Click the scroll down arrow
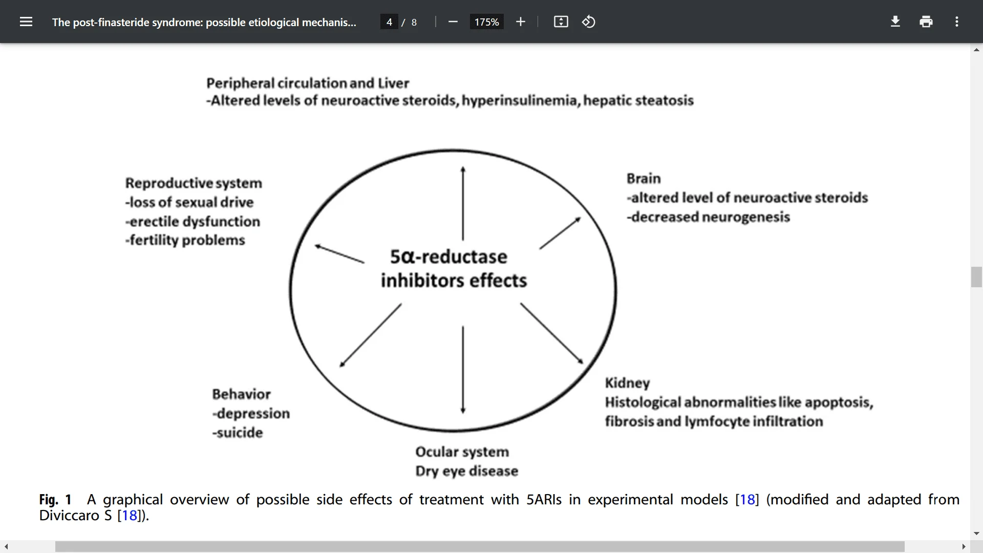Viewport: 983px width, 553px height. 976,534
